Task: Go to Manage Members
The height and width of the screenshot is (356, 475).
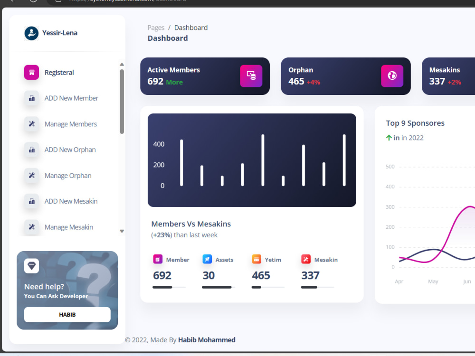Action: [68, 124]
